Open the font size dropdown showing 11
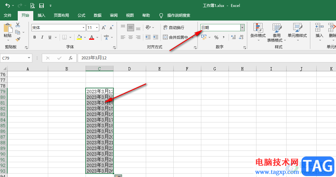The width and height of the screenshot is (336, 177). 97,28
